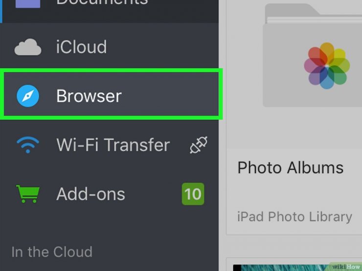Select the blue Wi-Fi signal icon
The image size is (362, 271).
(x=28, y=145)
